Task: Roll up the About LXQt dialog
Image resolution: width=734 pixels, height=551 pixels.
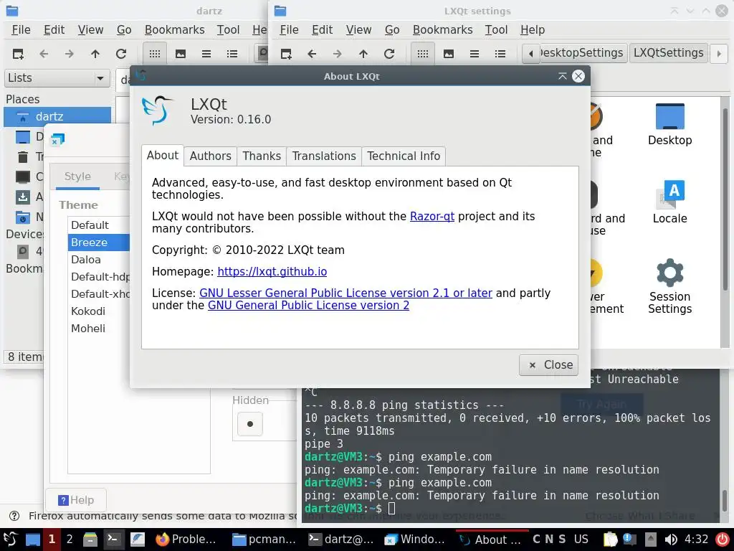Action: (562, 76)
